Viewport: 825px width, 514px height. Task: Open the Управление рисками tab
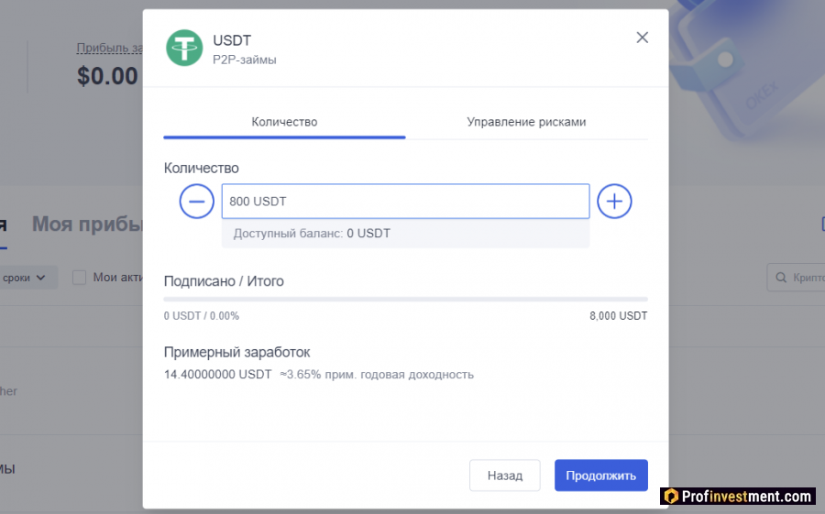[526, 122]
